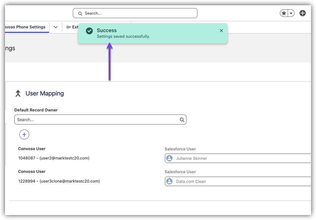Focus the top global search field
This screenshot has width=316, height=220.
tap(137, 13)
